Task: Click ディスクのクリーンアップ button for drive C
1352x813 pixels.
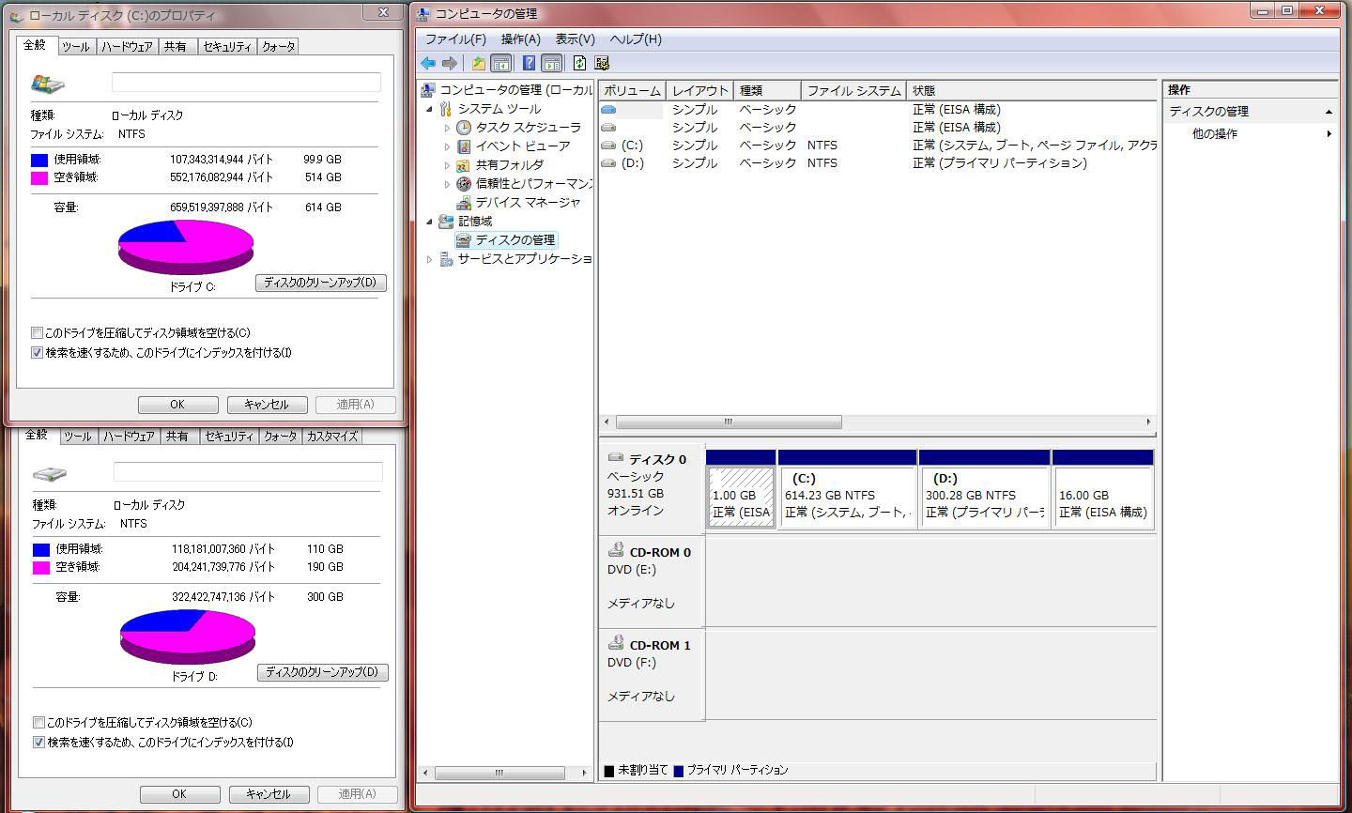Action: click(320, 283)
